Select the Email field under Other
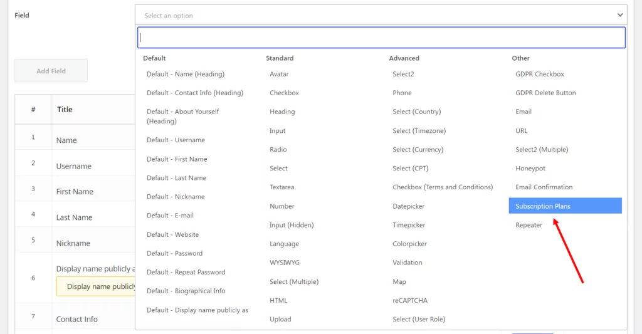The height and width of the screenshot is (334, 642). click(524, 112)
